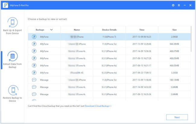Open the settings gear in title bar
The height and width of the screenshot is (124, 196).
click(x=173, y=5)
